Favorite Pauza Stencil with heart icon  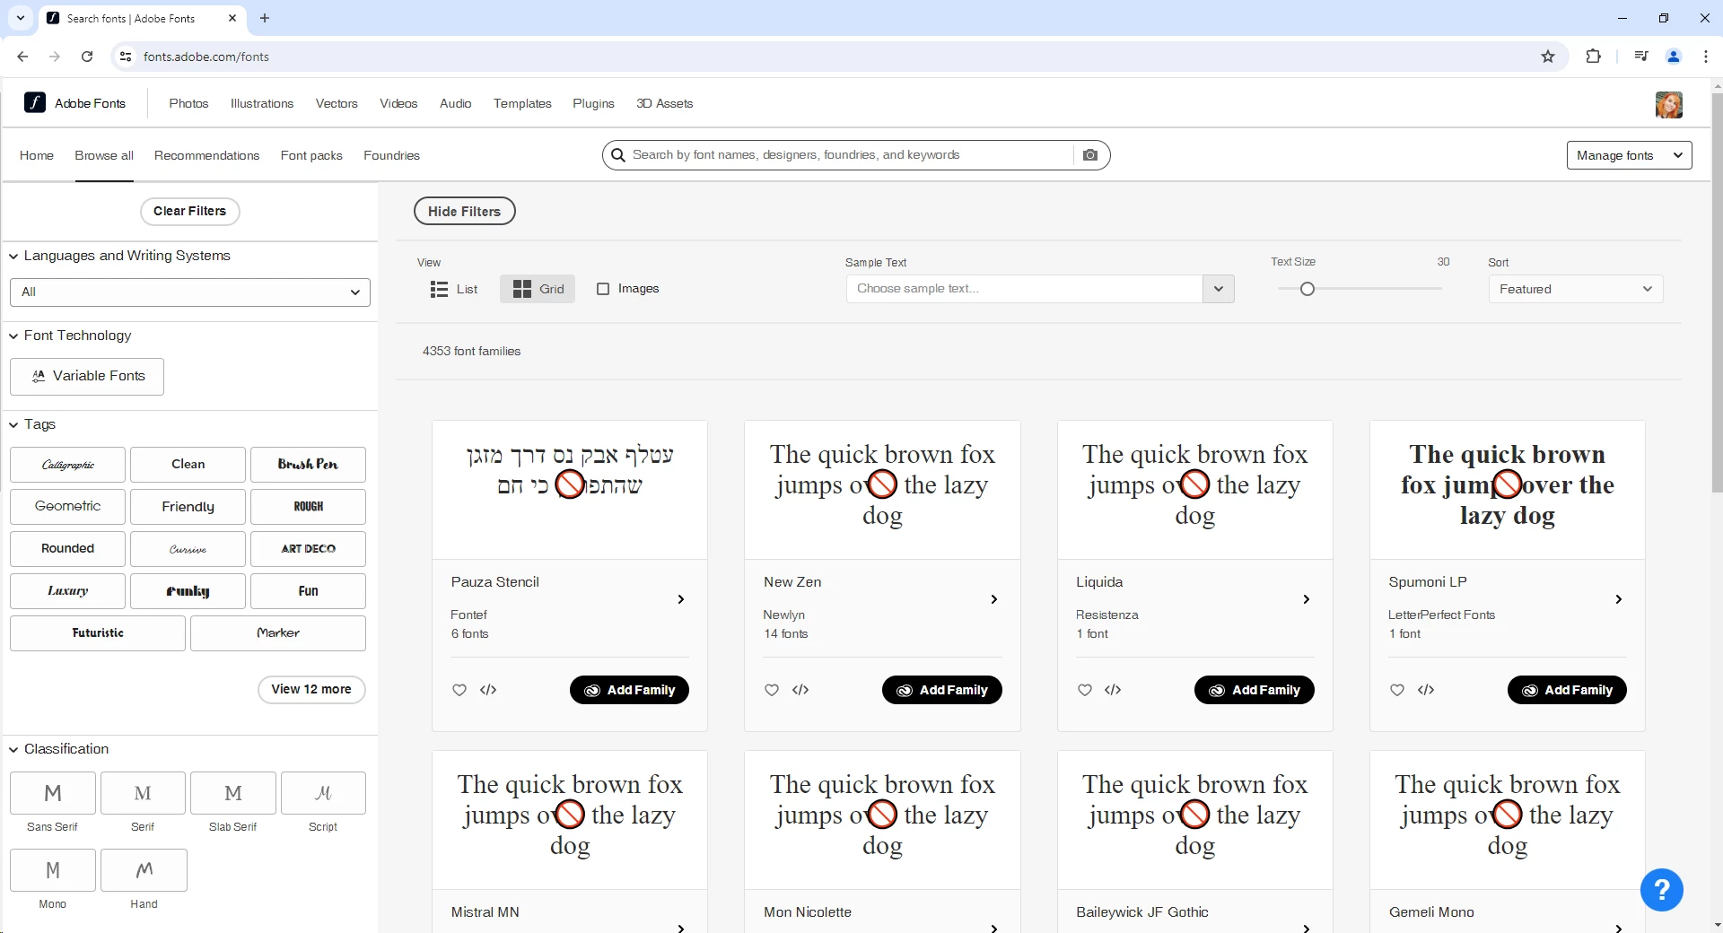click(459, 690)
